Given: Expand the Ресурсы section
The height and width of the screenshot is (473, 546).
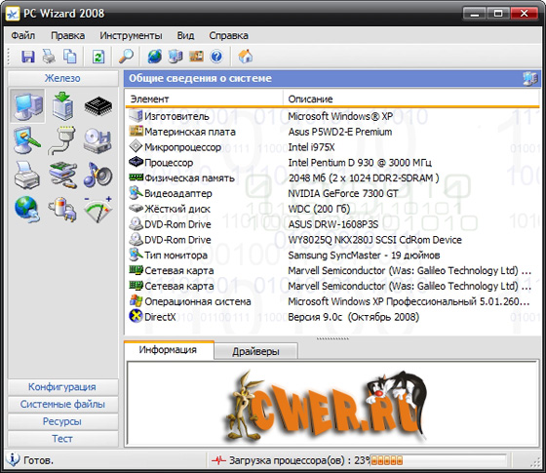Looking at the screenshot, I should 62,421.
